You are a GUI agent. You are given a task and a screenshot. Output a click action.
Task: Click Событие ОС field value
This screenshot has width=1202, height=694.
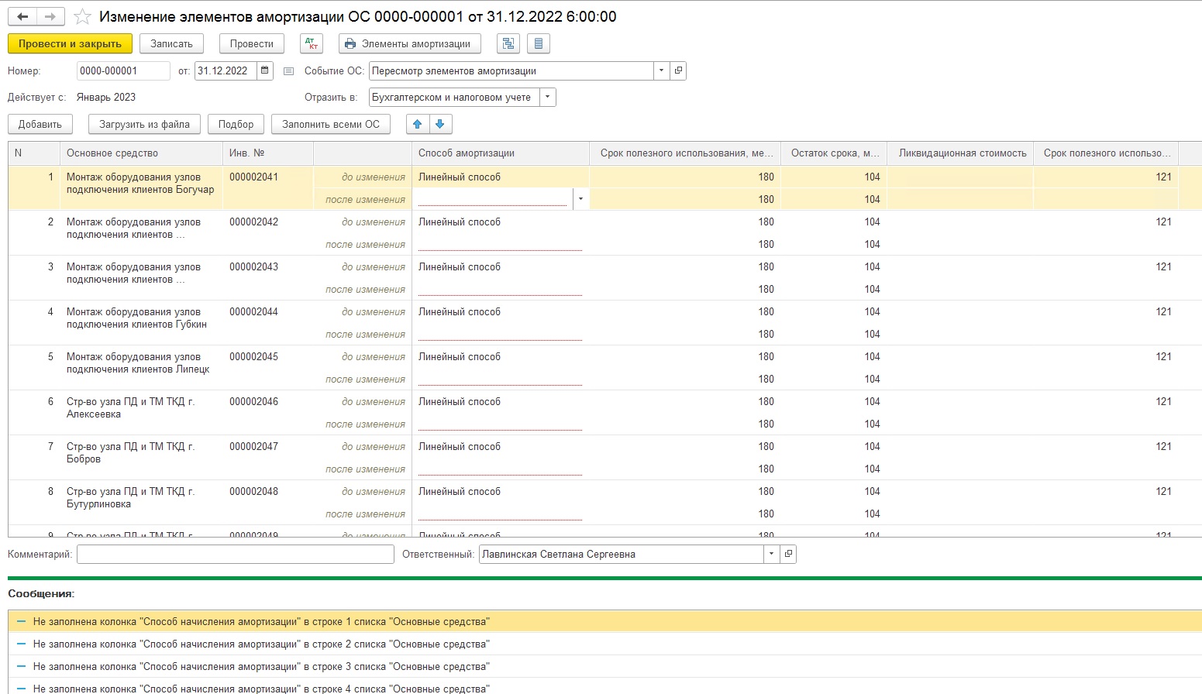pyautogui.click(x=511, y=70)
